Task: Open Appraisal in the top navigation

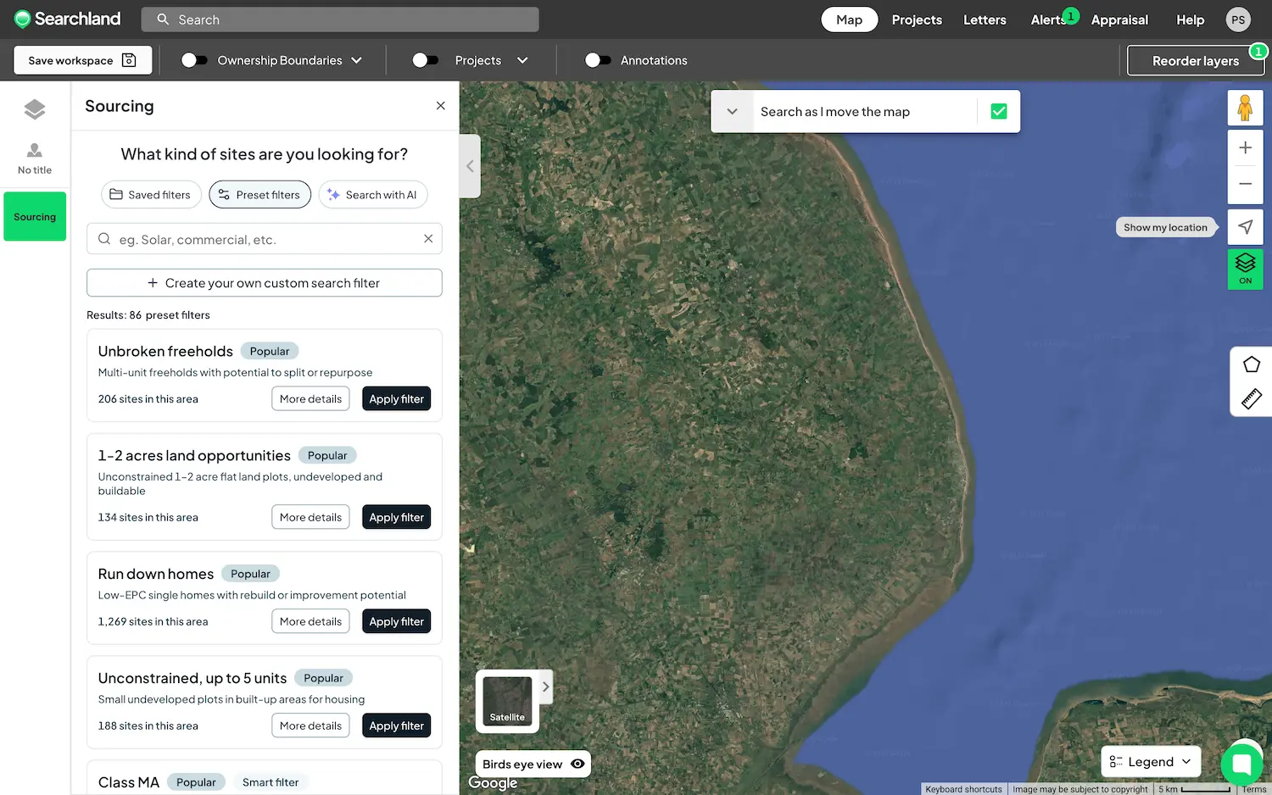Action: (x=1119, y=19)
